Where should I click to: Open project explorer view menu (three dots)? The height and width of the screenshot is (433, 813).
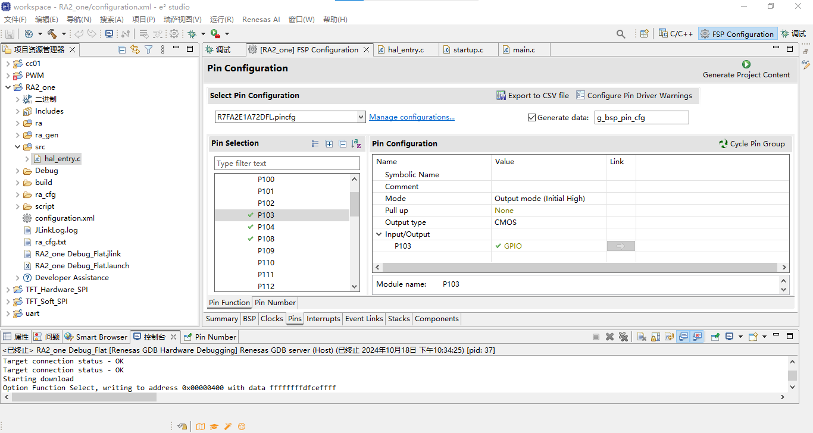(162, 49)
